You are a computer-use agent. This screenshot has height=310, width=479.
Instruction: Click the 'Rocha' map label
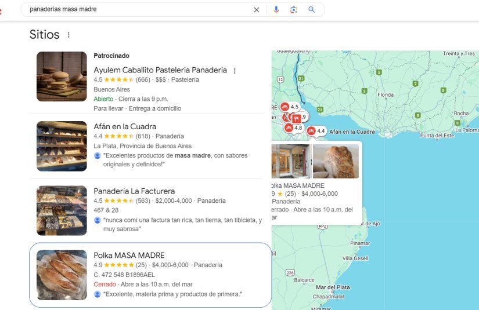[461, 114]
